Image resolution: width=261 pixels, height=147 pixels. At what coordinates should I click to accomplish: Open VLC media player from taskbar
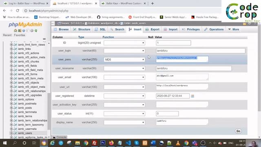pyautogui.click(x=178, y=143)
